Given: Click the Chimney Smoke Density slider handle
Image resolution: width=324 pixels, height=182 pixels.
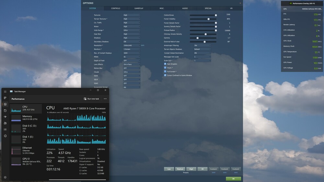Looking at the screenshot, I should coord(206,34).
